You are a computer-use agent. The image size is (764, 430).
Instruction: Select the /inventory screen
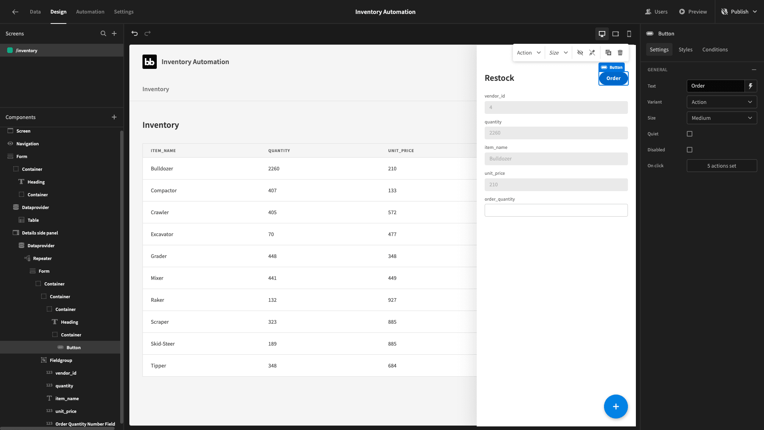pos(62,50)
